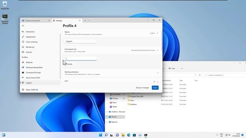246x138 pixels.
Task: Switch to Windows Terminal on taskbar
Action: (x=146, y=135)
